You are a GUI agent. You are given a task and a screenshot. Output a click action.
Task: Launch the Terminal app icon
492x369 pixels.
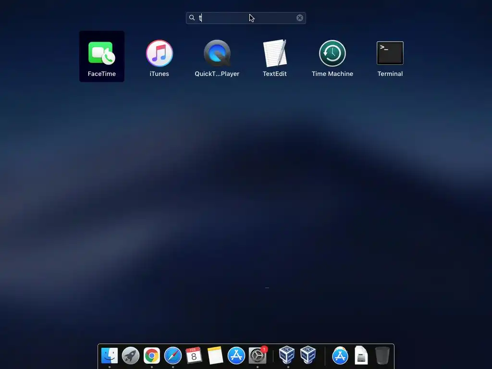(390, 53)
